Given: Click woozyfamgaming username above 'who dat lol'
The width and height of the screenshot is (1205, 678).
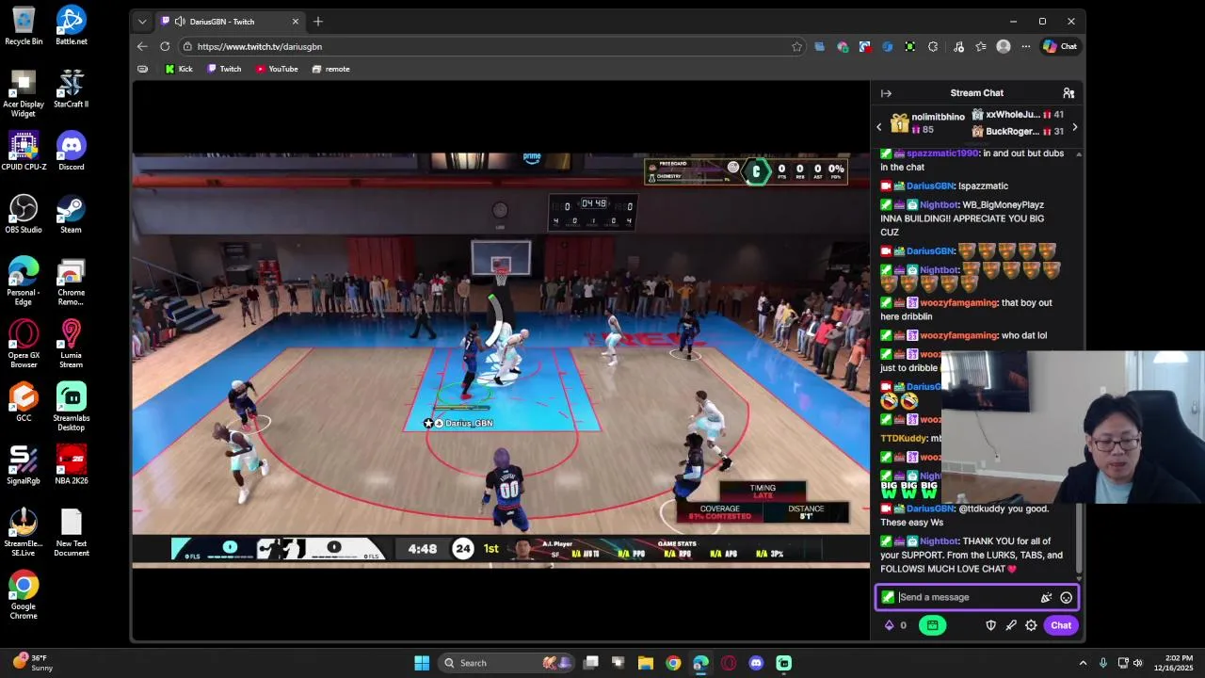Looking at the screenshot, I should coord(958,335).
